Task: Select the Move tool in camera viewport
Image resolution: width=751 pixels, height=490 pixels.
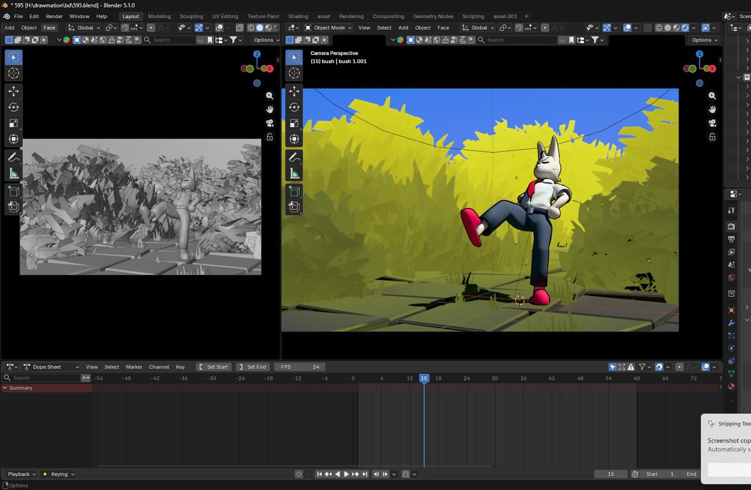Action: [294, 91]
